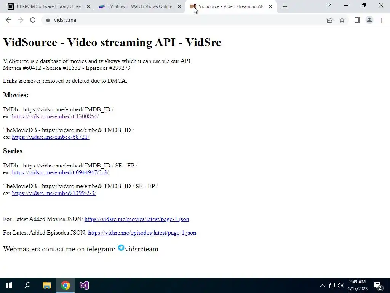Open the Chrome profile avatar
This screenshot has width=390, height=293.
coord(369,20)
